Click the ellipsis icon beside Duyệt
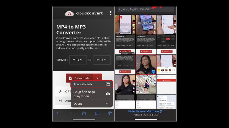The width and height of the screenshot is (229, 128). pyautogui.click(x=108, y=104)
